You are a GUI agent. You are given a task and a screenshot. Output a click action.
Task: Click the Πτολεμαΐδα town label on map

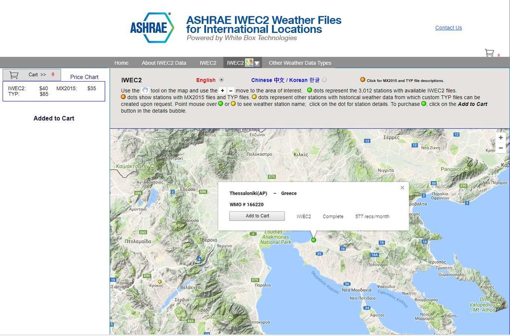click(138, 241)
